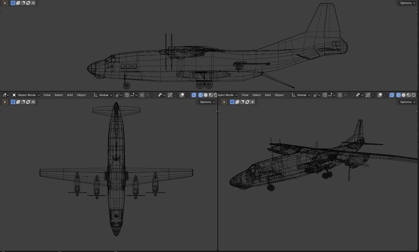Open proportional falloff curve, bottom-right viewport

(346, 95)
